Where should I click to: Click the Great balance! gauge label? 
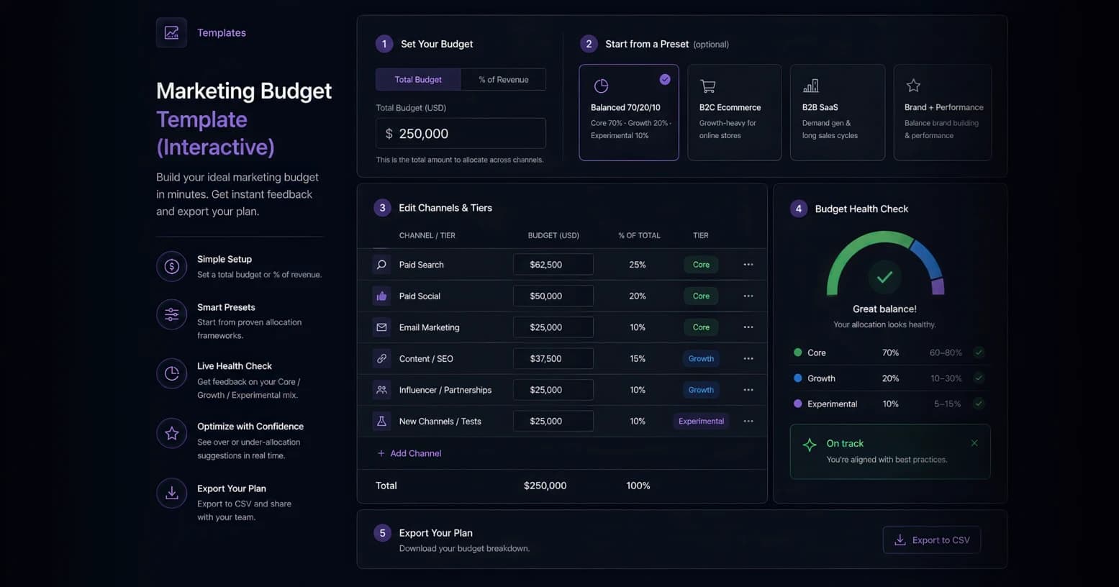click(884, 309)
